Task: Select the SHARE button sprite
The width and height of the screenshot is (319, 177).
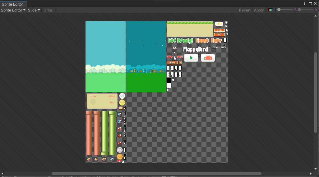Action: tap(172, 62)
